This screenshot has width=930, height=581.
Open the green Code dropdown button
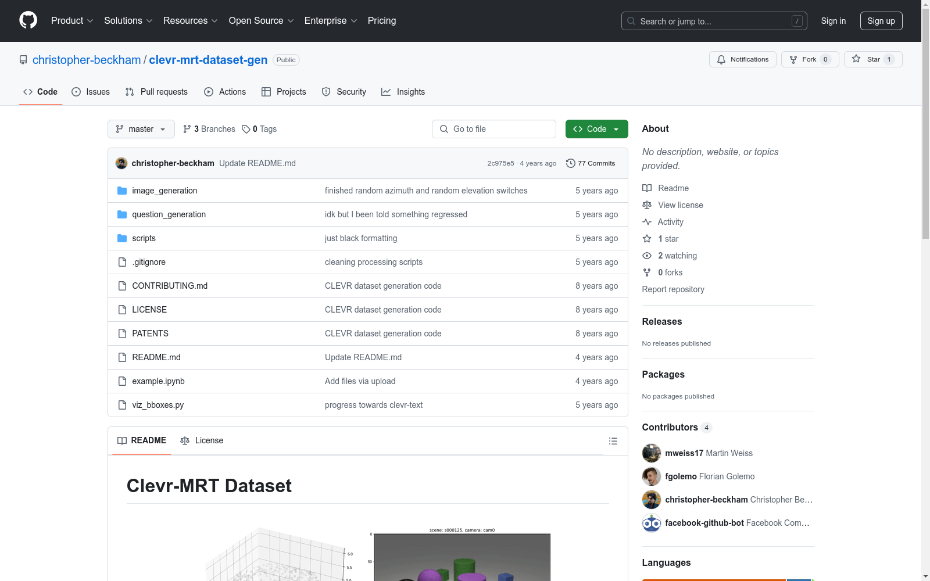[596, 129]
